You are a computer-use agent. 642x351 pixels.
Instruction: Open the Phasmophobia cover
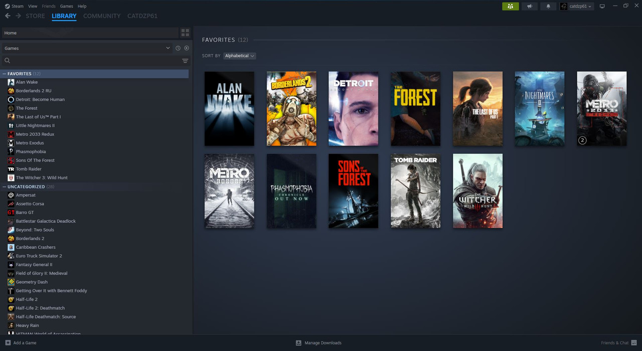[291, 191]
